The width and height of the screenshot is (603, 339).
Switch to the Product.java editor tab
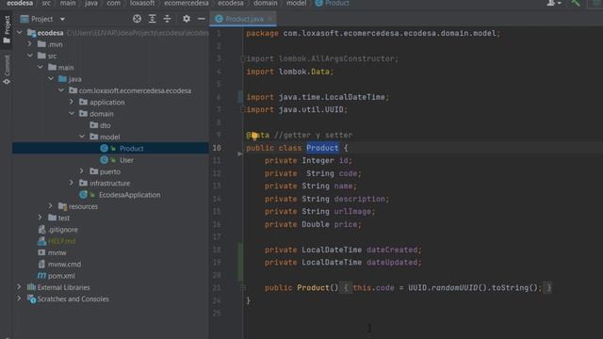pos(244,19)
